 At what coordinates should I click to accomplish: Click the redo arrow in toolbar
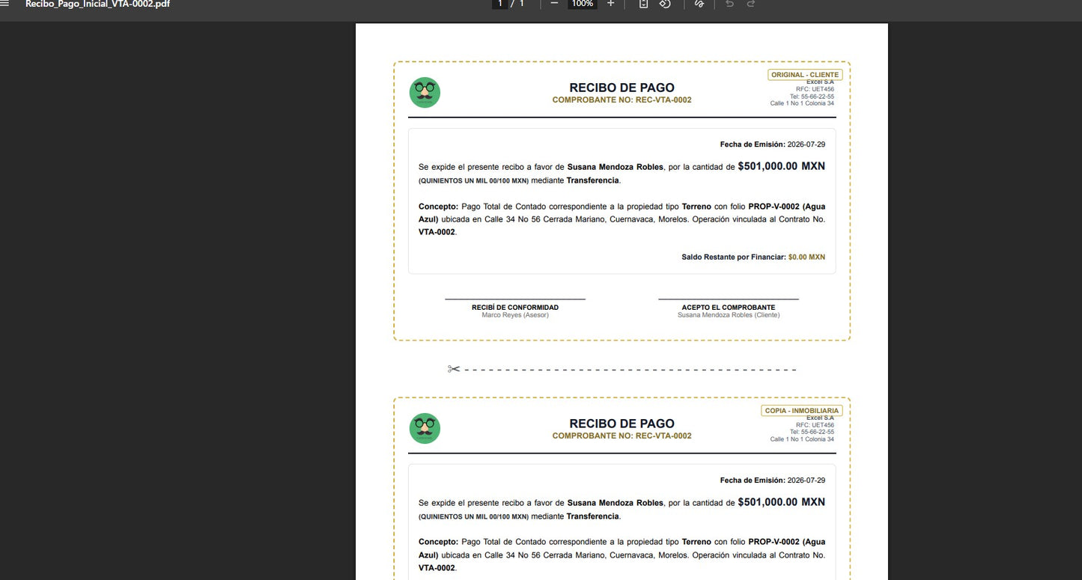point(751,4)
